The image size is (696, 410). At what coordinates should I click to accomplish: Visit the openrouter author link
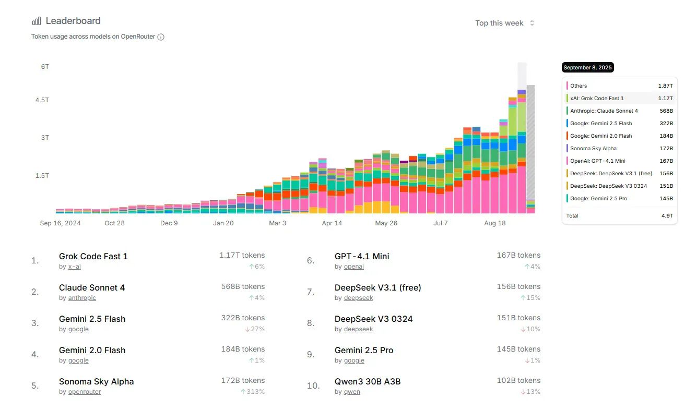[x=85, y=392]
